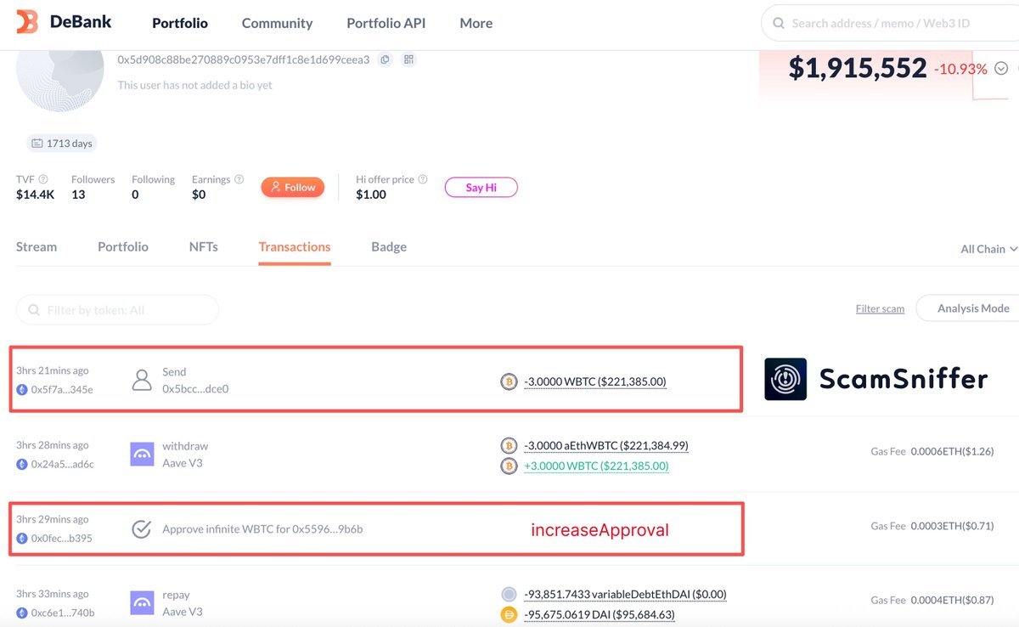Click the Filter by token input field

click(x=117, y=310)
